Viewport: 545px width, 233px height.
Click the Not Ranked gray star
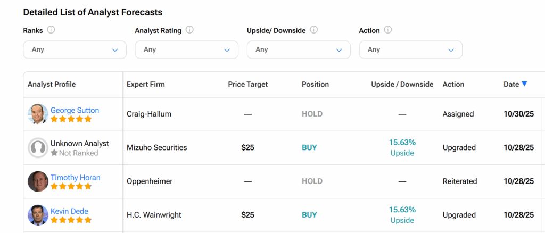coord(54,153)
